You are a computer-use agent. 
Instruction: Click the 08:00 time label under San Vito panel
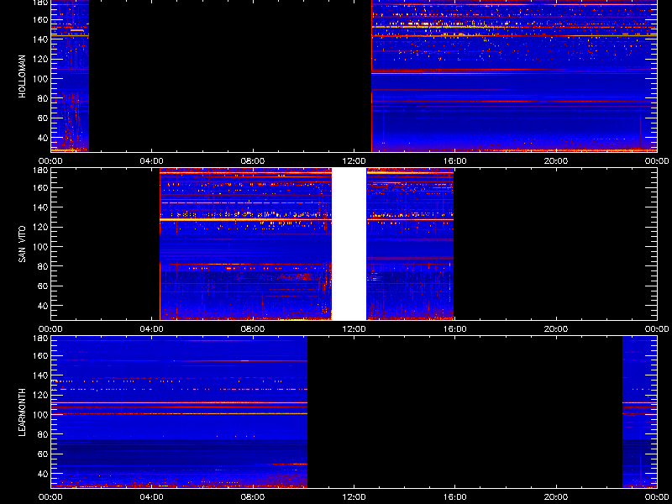pyautogui.click(x=253, y=329)
